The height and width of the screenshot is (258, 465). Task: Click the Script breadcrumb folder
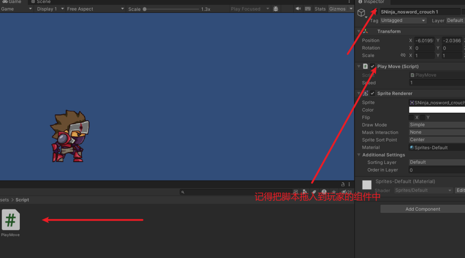(22, 200)
